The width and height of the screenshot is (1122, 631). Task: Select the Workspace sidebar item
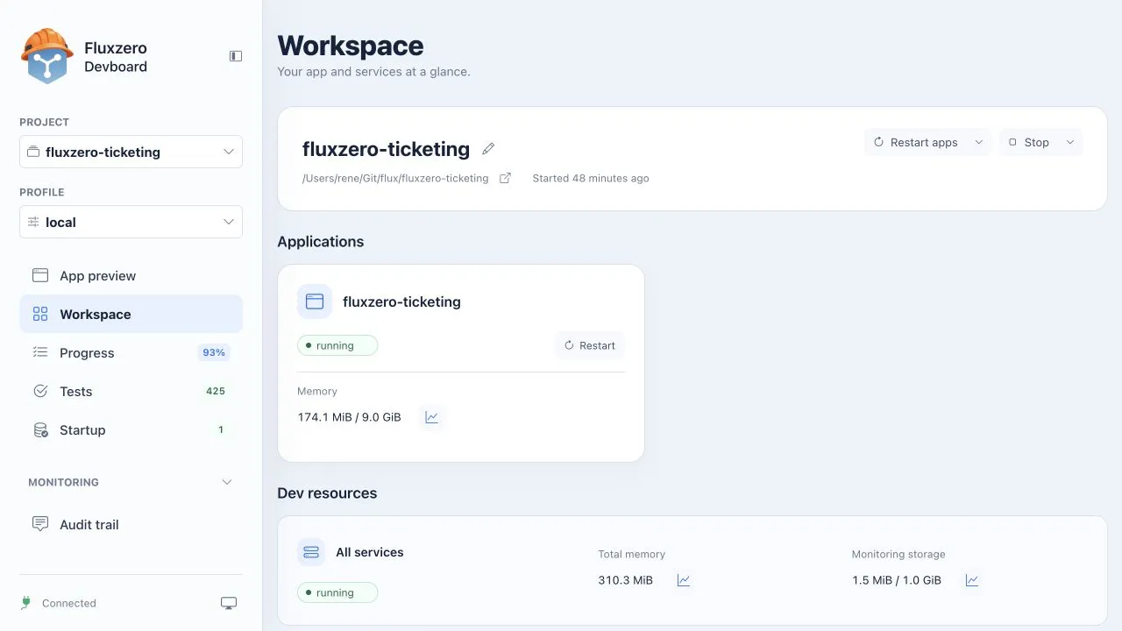tap(131, 314)
